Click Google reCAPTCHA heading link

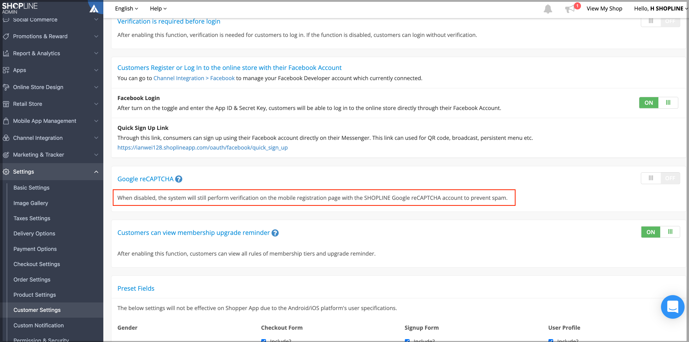click(x=145, y=179)
